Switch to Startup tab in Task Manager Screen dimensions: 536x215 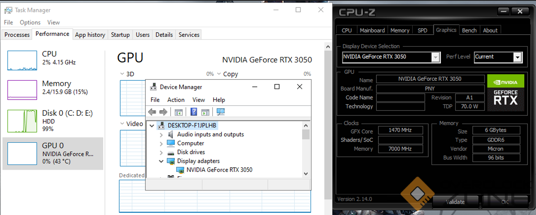point(120,35)
